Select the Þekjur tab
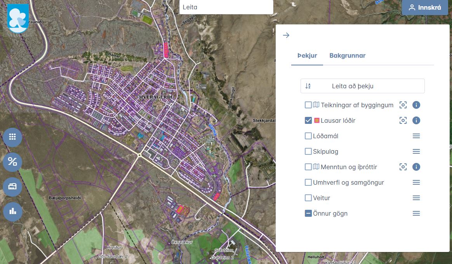452x264 pixels. pos(307,55)
